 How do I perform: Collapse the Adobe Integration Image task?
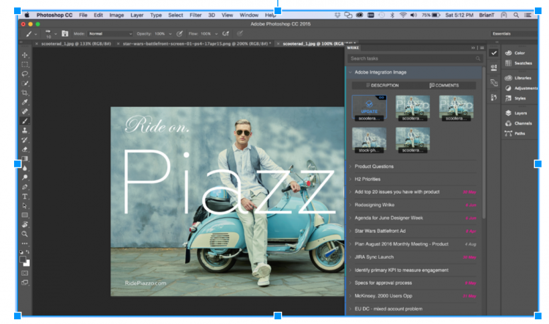pos(350,72)
